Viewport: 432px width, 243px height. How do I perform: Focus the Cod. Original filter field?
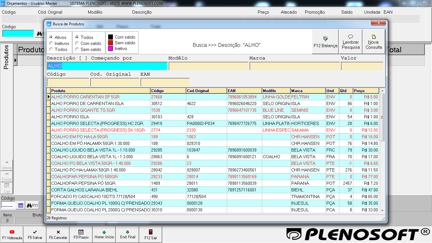point(115,82)
